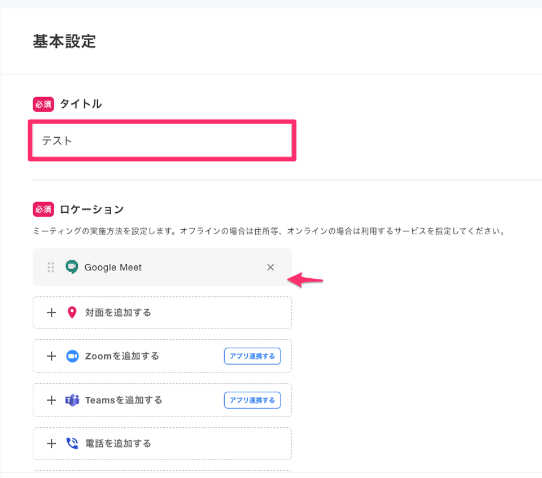The image size is (542, 478).
Task: Click the Zoom camera icon
Action: pos(72,356)
